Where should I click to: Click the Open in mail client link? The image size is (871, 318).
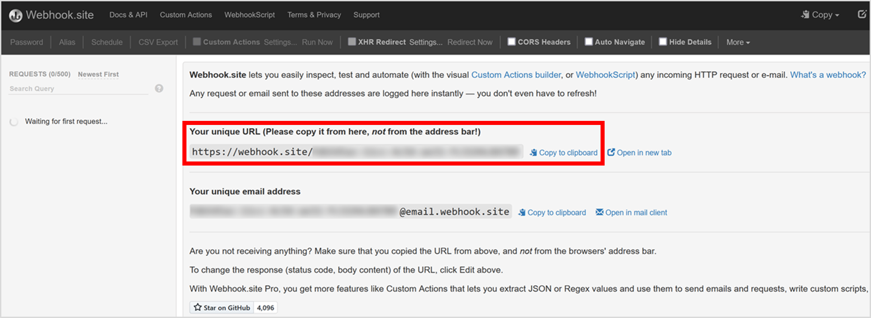631,212
